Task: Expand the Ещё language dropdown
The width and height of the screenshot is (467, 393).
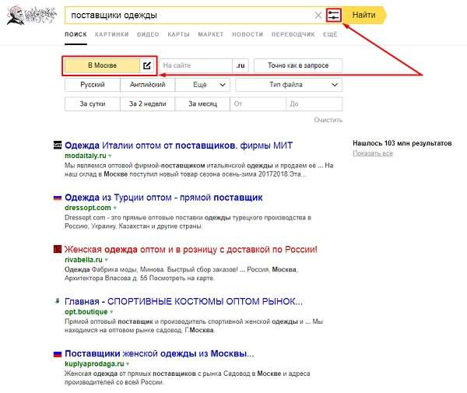Action: pos(203,84)
